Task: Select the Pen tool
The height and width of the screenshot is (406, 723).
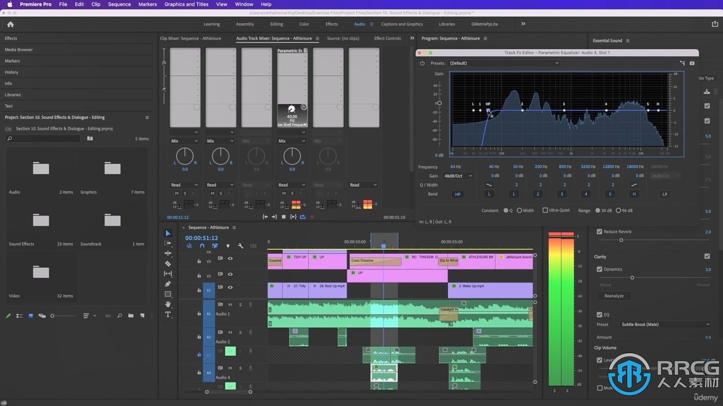Action: pos(168,284)
